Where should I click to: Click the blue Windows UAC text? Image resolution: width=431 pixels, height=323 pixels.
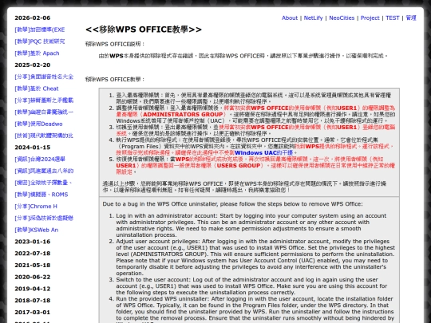[x=255, y=152]
